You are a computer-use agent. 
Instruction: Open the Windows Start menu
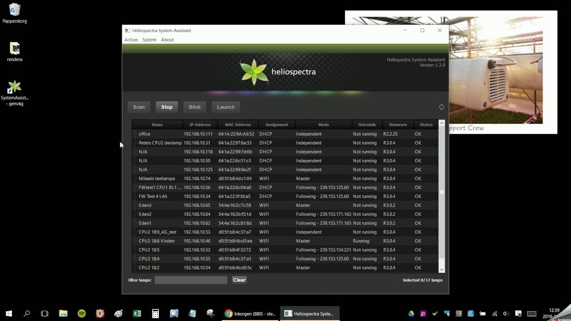[9, 313]
